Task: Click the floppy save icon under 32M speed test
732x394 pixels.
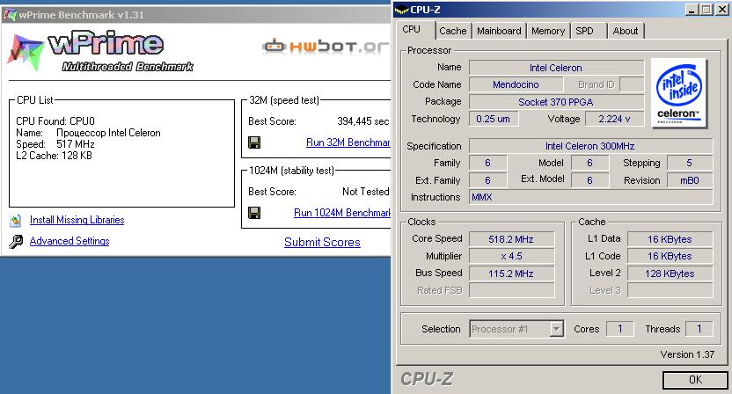Action: pos(254,142)
